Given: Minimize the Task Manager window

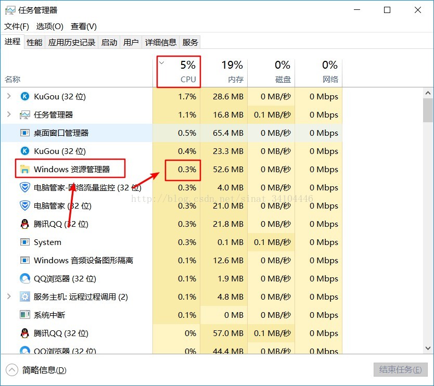Looking at the screenshot, I should (358, 10).
